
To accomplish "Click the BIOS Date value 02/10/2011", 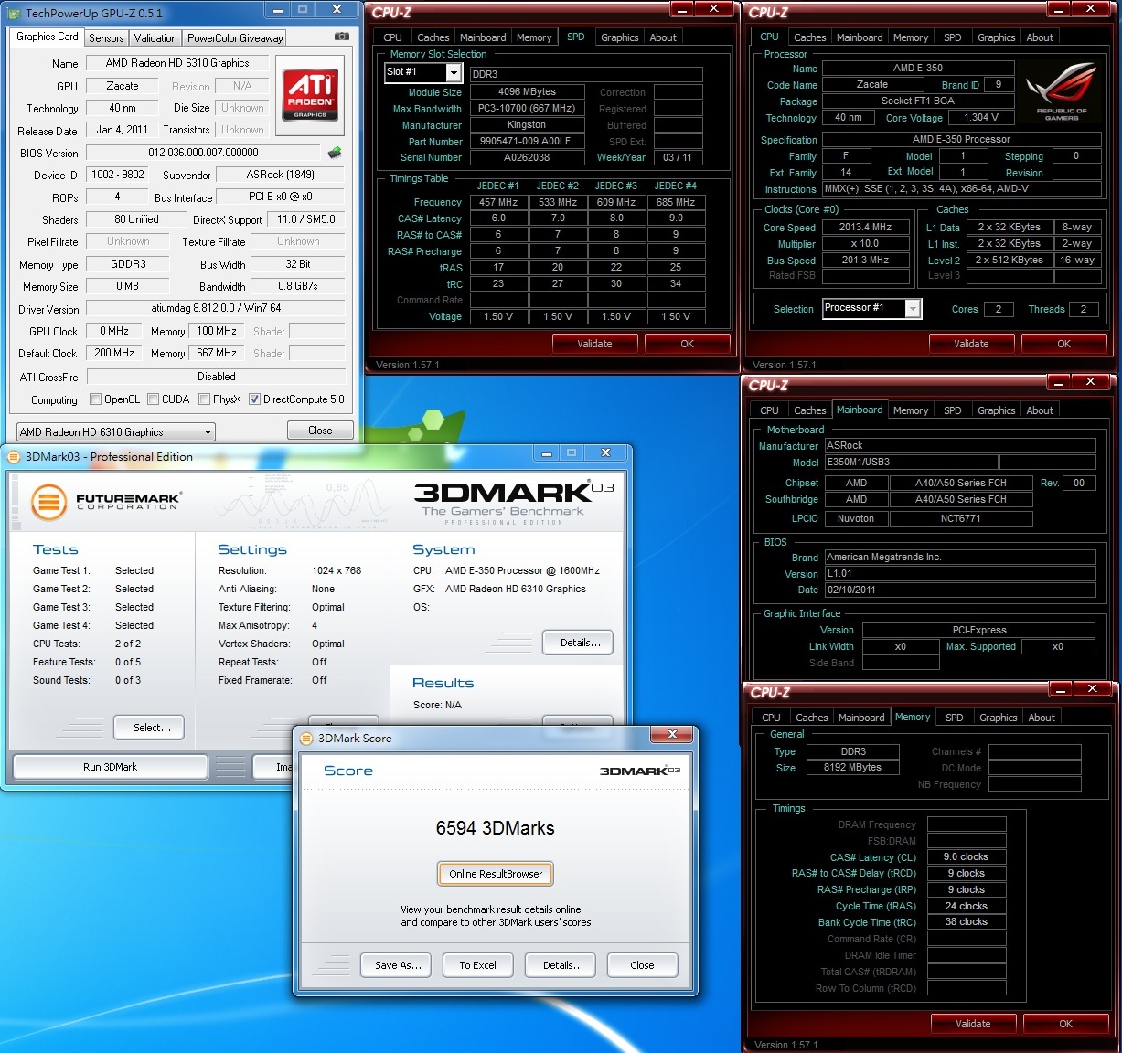I will [959, 590].
